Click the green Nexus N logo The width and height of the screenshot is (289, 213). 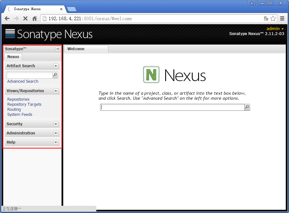(x=151, y=74)
